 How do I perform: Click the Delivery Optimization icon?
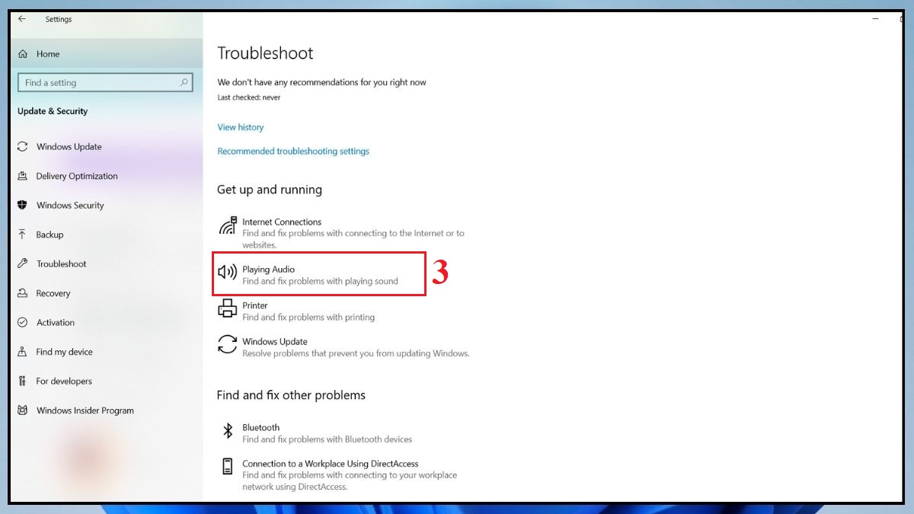23,176
